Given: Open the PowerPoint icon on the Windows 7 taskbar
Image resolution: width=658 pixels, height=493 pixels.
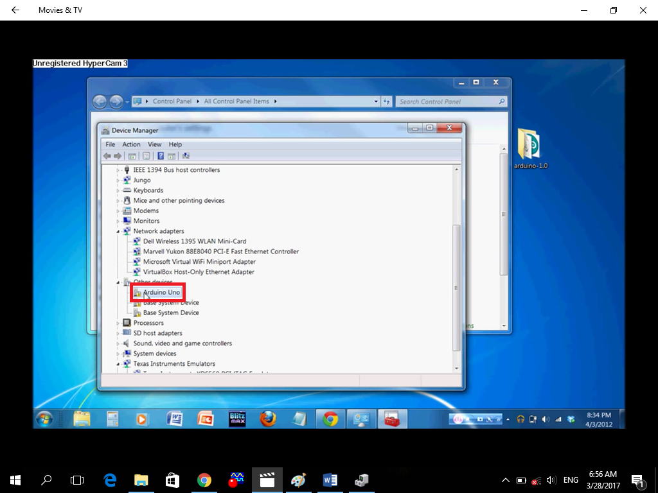Looking at the screenshot, I should point(205,419).
